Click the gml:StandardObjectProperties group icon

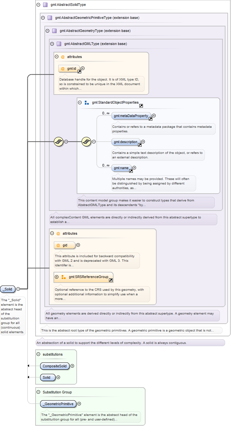pyautogui.click(x=87, y=102)
